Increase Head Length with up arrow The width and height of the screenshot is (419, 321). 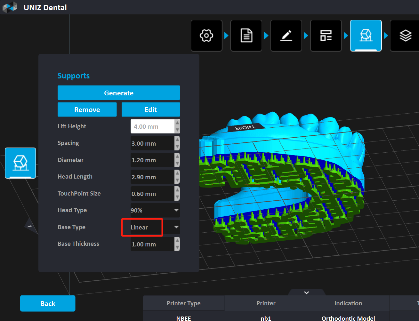(177, 173)
